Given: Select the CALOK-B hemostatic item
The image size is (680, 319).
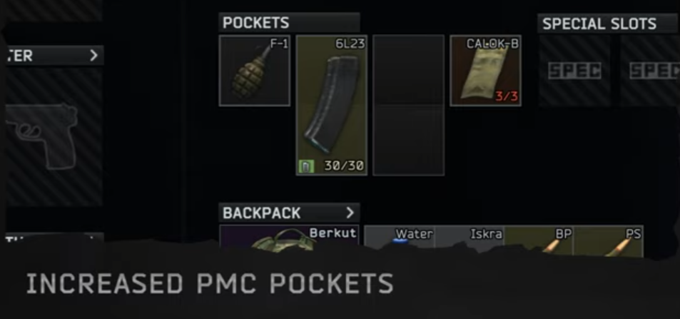Looking at the screenshot, I should point(486,71).
